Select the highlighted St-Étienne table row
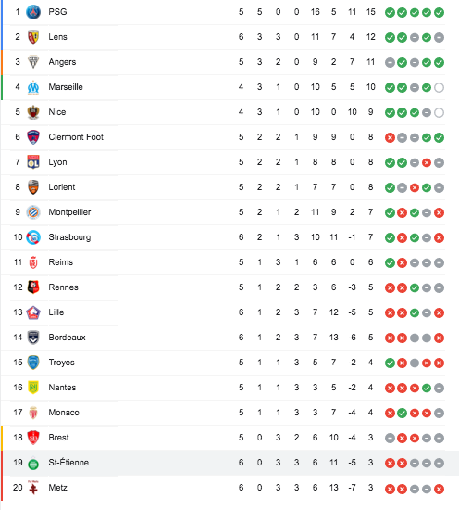The width and height of the screenshot is (459, 510). pyautogui.click(x=229, y=463)
